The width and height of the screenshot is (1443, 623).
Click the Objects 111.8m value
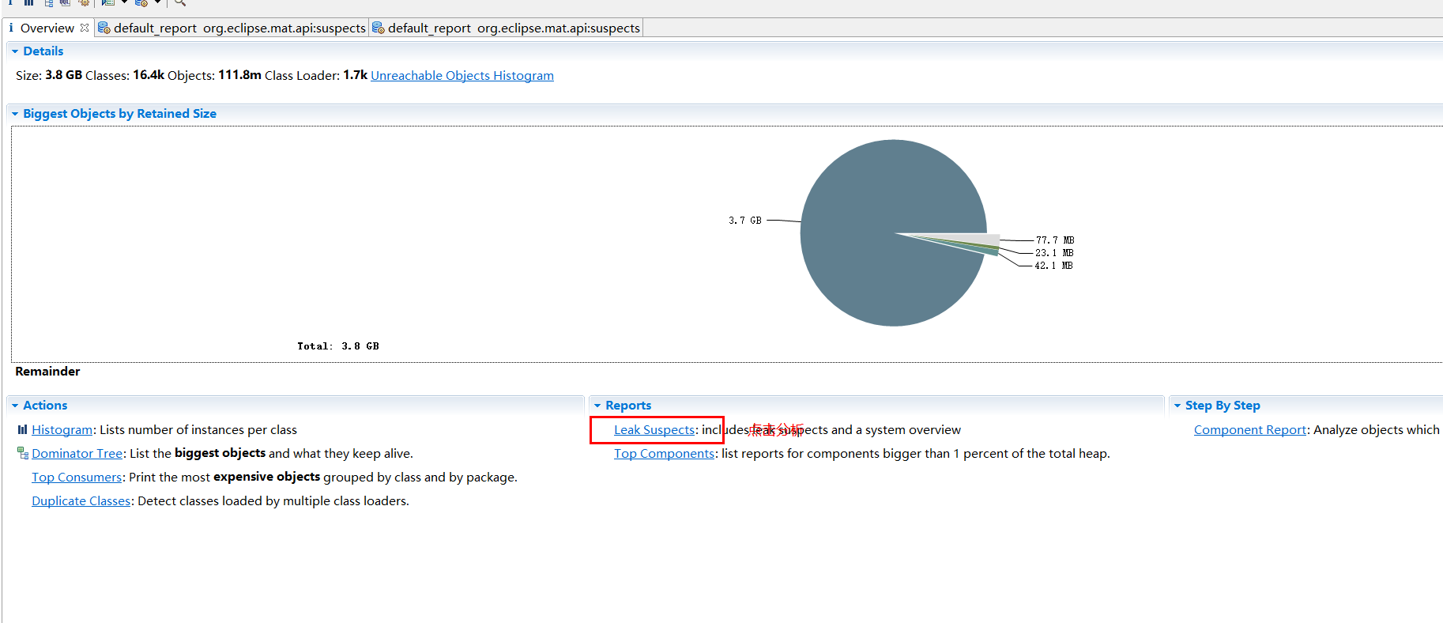click(x=239, y=75)
